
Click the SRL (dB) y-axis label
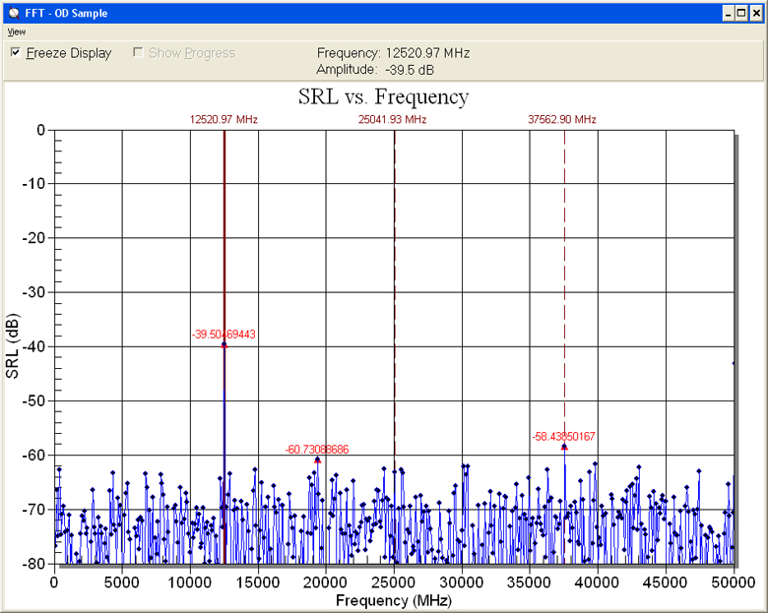click(14, 346)
